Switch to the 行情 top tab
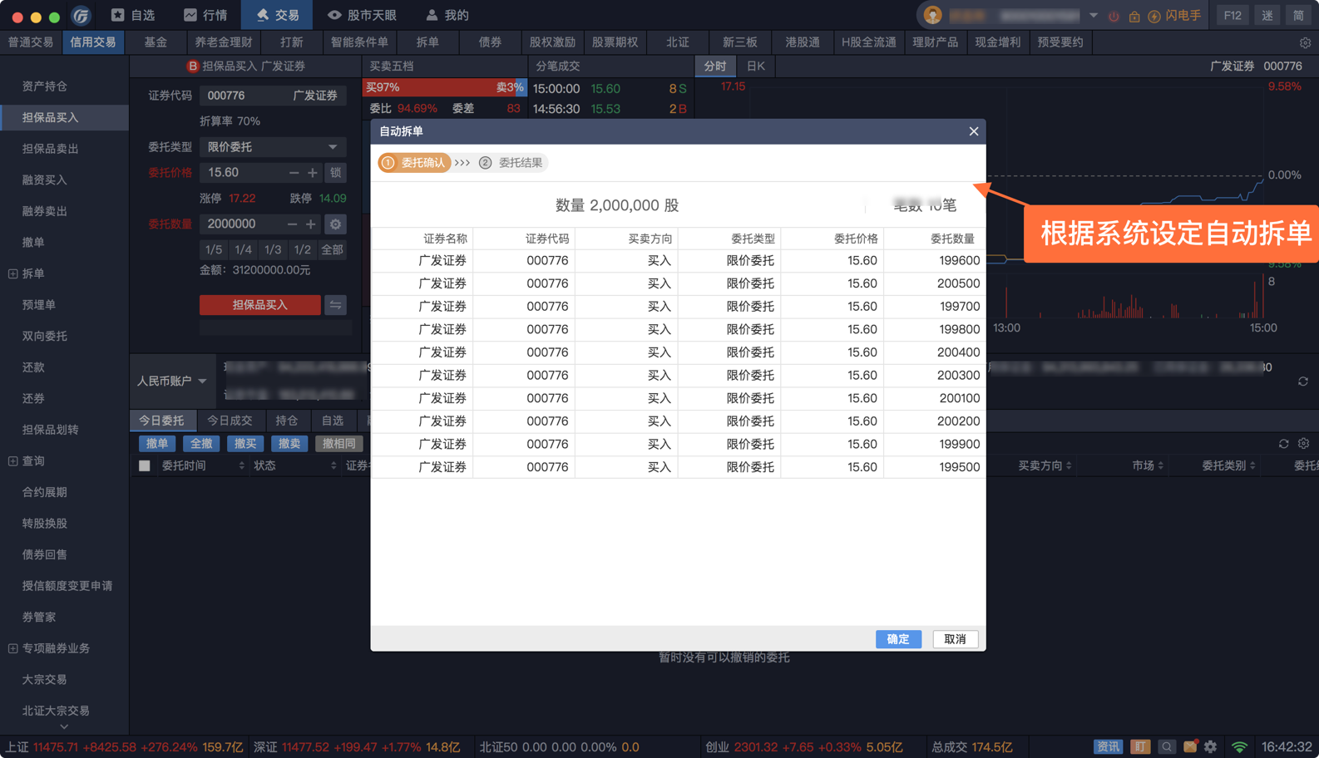1319x758 pixels. tap(205, 15)
